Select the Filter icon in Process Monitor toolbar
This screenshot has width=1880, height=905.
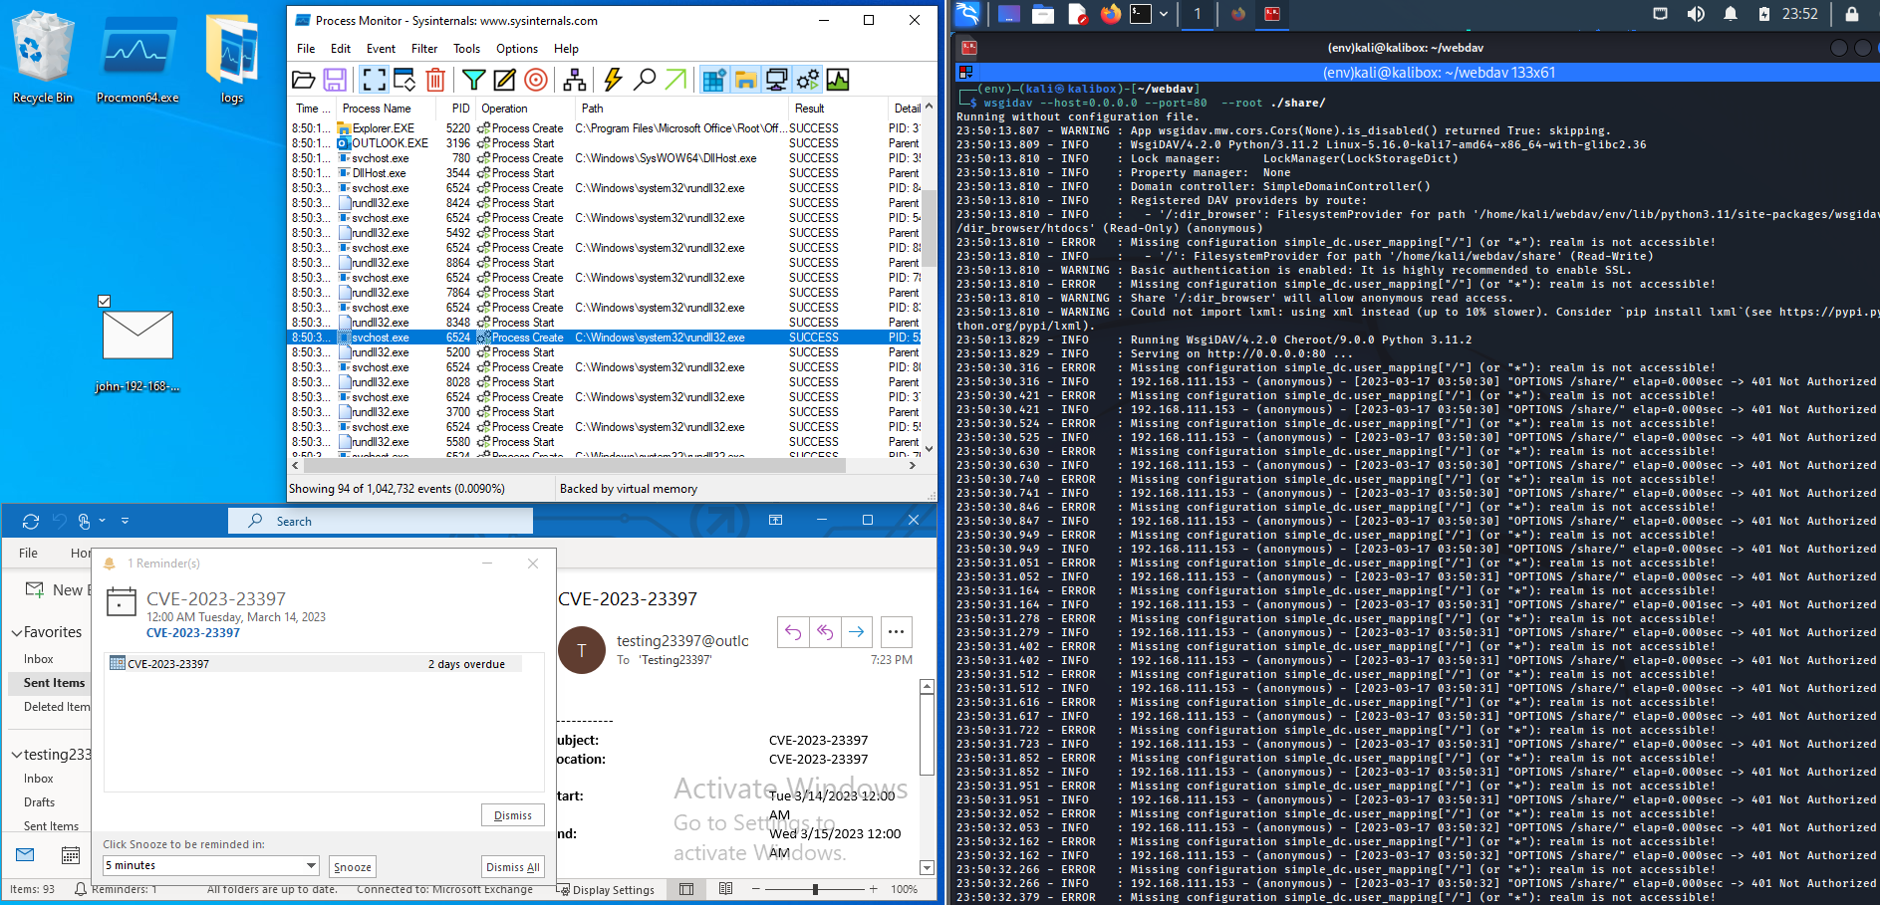(x=473, y=80)
